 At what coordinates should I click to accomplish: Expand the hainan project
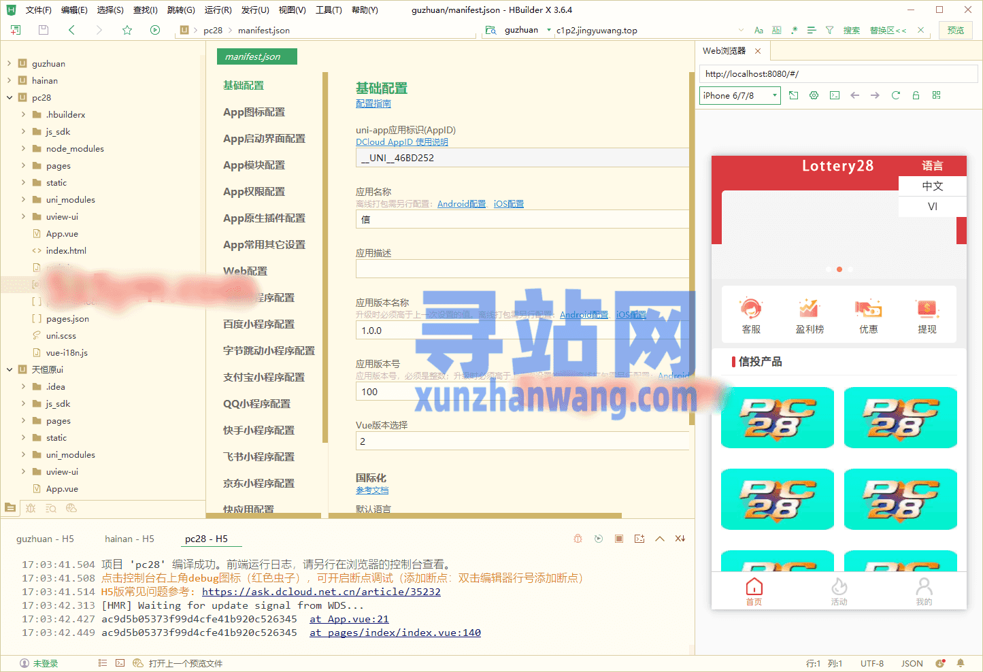10,80
